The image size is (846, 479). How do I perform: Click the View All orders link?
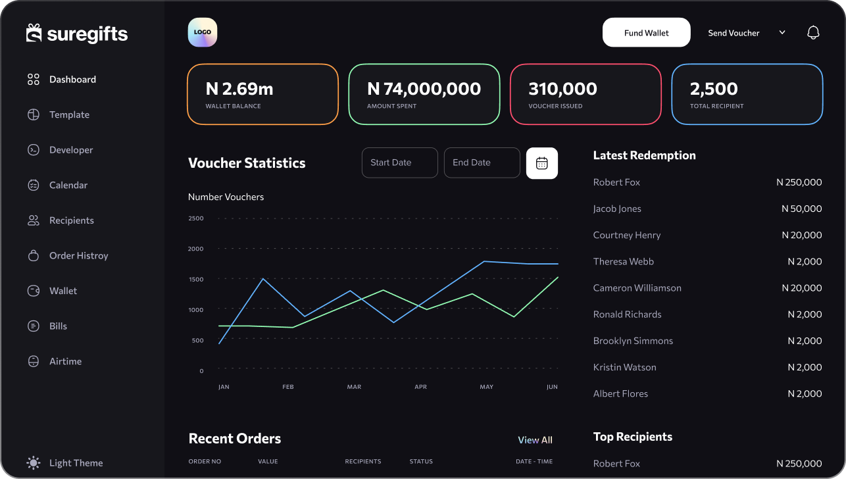[535, 440]
